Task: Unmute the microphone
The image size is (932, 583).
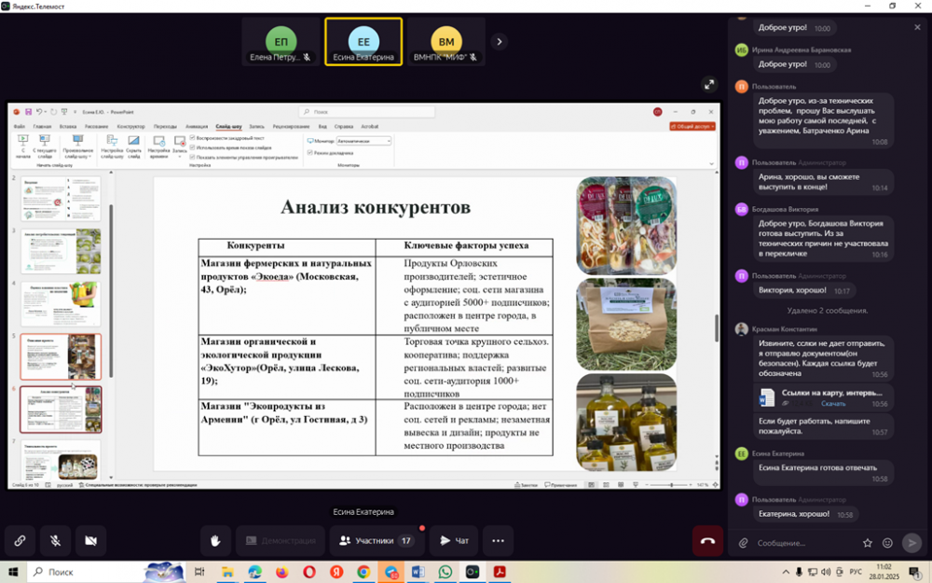Action: 55,540
